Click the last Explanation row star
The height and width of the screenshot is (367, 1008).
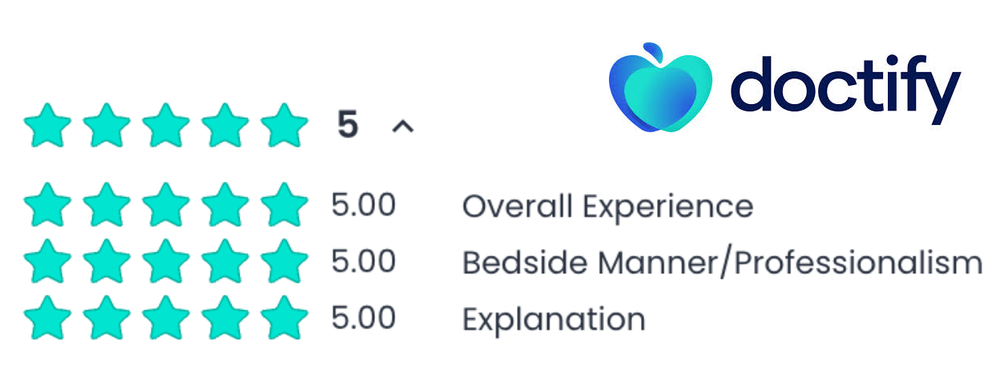284,319
